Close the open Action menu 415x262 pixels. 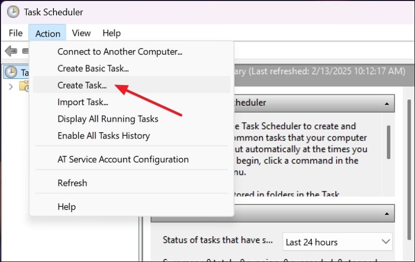[48, 33]
